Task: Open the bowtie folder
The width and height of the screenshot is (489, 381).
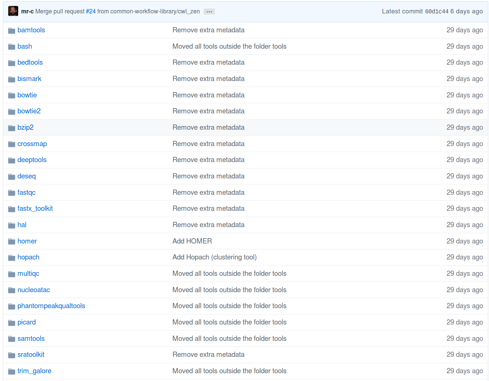Action: pyautogui.click(x=27, y=95)
